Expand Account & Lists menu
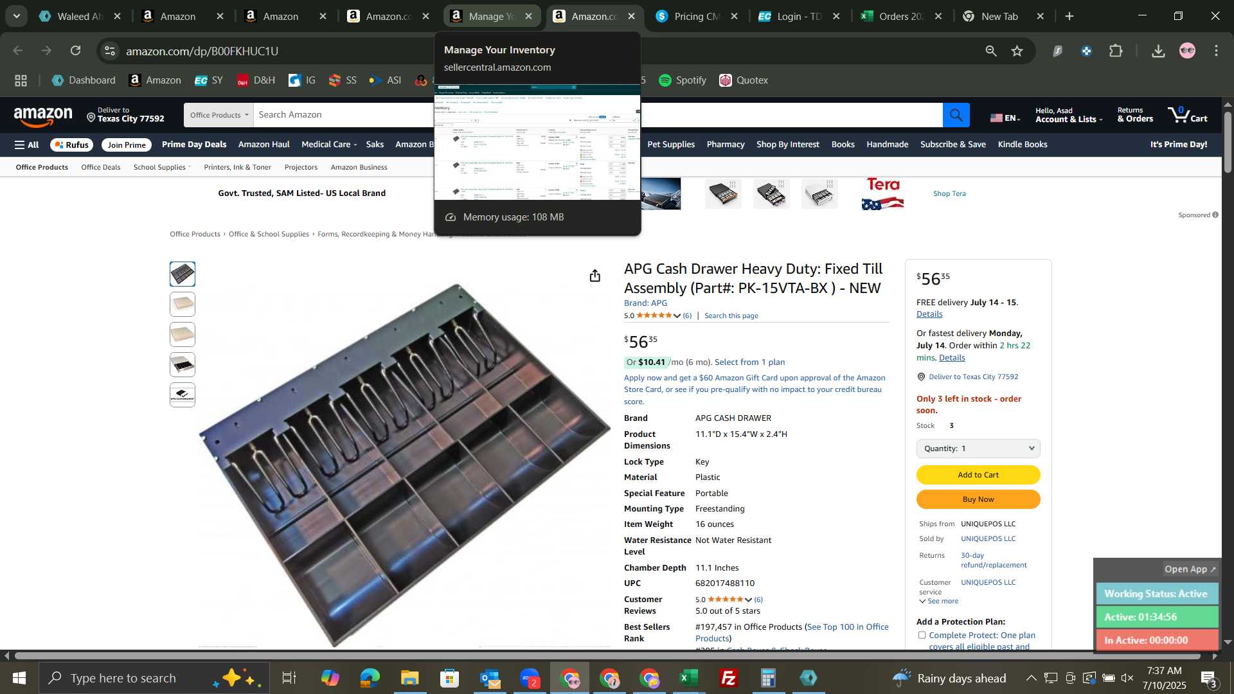This screenshot has width=1234, height=694. pos(1068,115)
